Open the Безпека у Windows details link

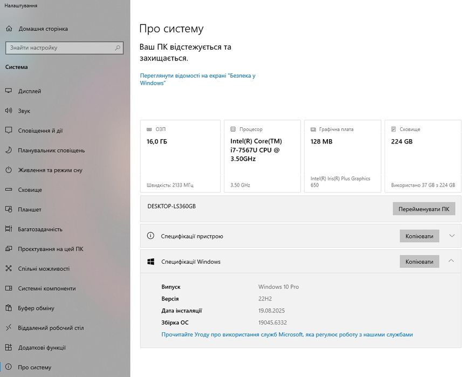(197, 79)
